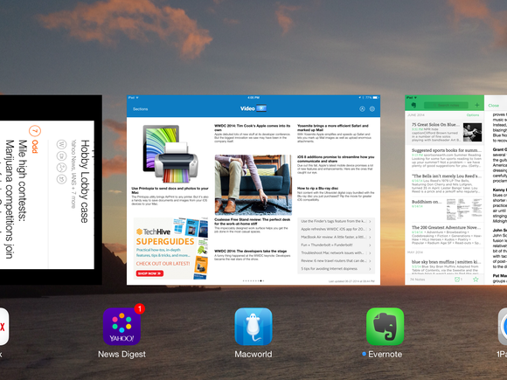Expand 'Fun + Thunderbolt = Funderbolt' row chevron
The height and width of the screenshot is (380, 507).
pos(370,245)
